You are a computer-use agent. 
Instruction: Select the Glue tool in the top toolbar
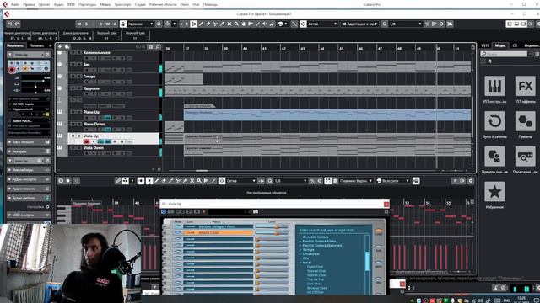tap(222, 24)
